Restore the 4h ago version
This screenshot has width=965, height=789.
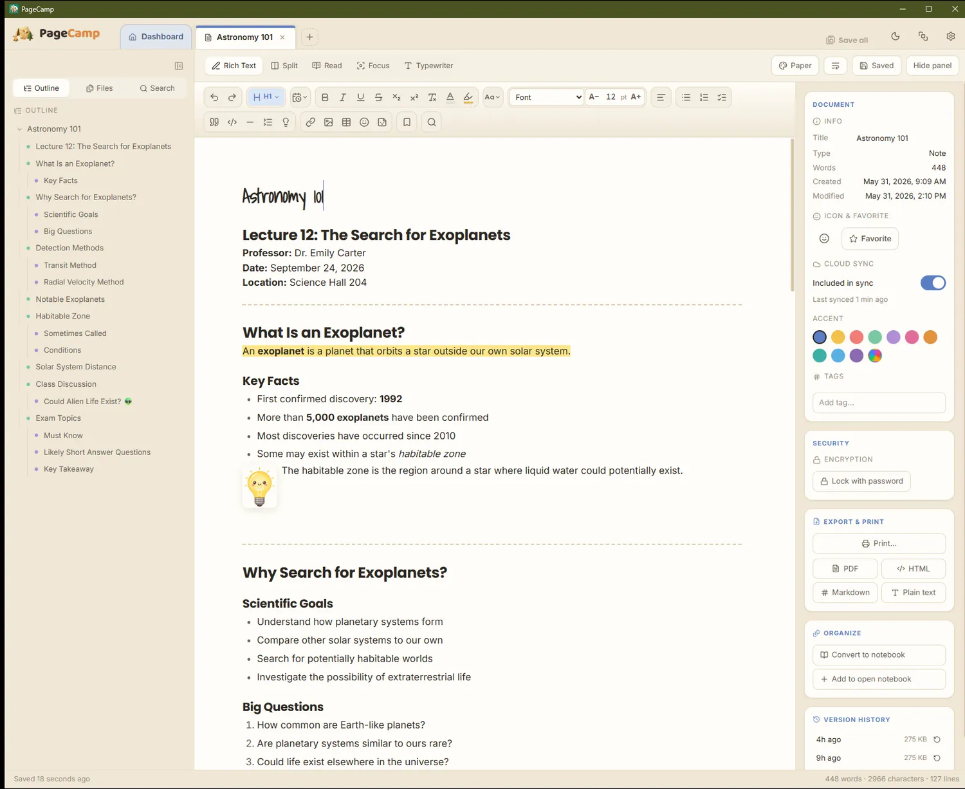pyautogui.click(x=937, y=739)
